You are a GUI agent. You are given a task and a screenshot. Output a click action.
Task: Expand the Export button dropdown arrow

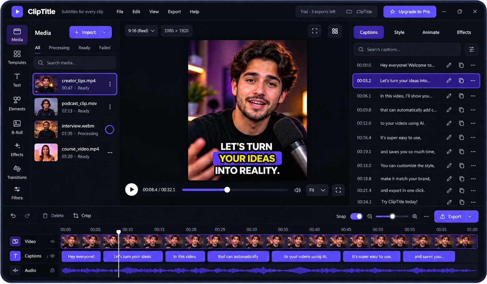pos(470,217)
